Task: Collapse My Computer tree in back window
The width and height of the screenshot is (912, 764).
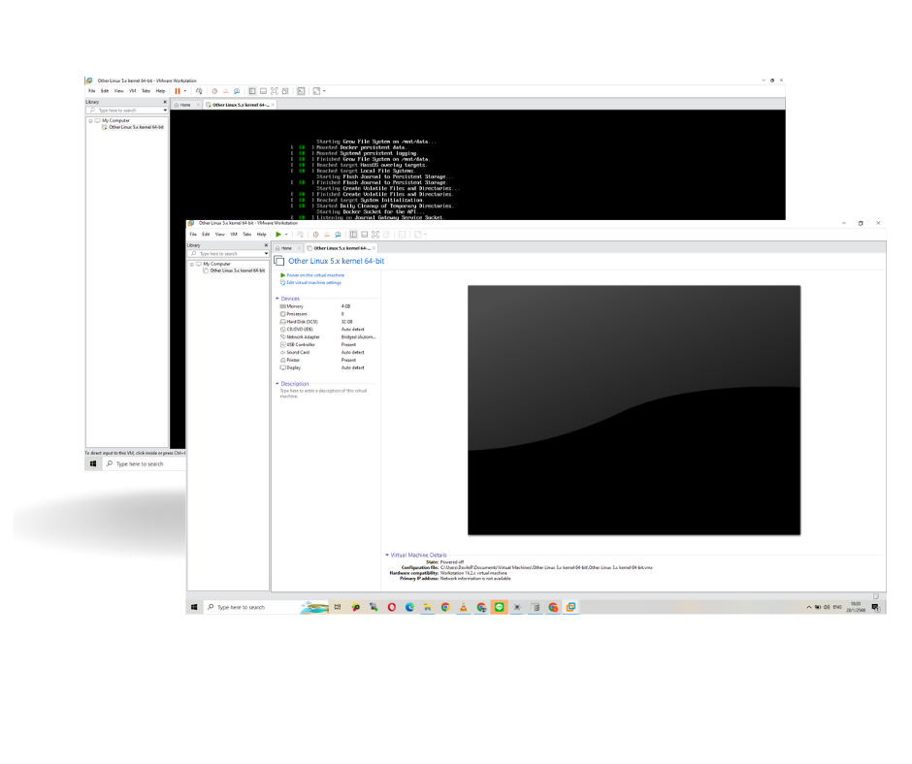Action: click(91, 121)
